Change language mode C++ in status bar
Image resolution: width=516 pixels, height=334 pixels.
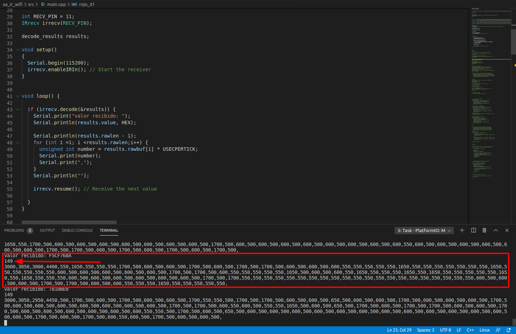(470, 330)
